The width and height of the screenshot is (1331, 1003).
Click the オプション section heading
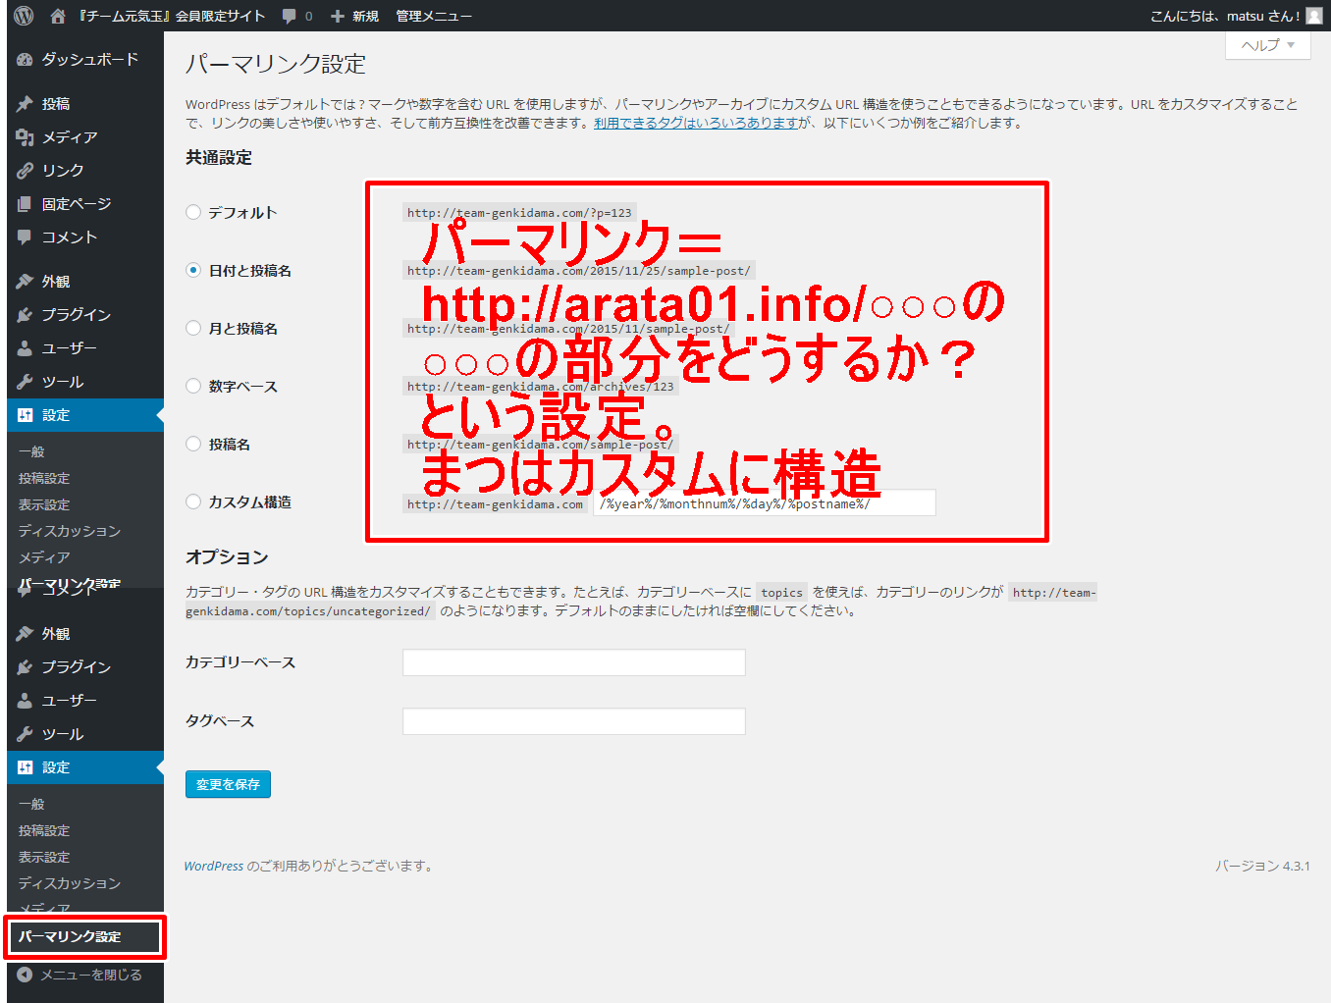(227, 556)
